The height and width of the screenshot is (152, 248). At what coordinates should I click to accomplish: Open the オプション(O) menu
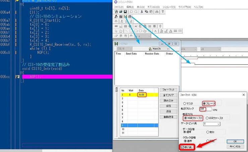154,7
